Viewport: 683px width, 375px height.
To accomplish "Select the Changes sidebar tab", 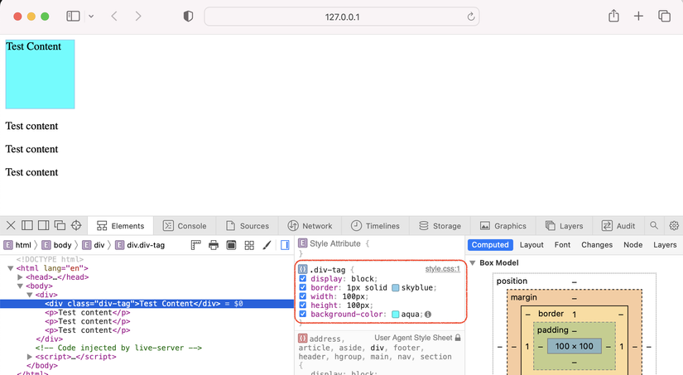I will click(x=597, y=245).
